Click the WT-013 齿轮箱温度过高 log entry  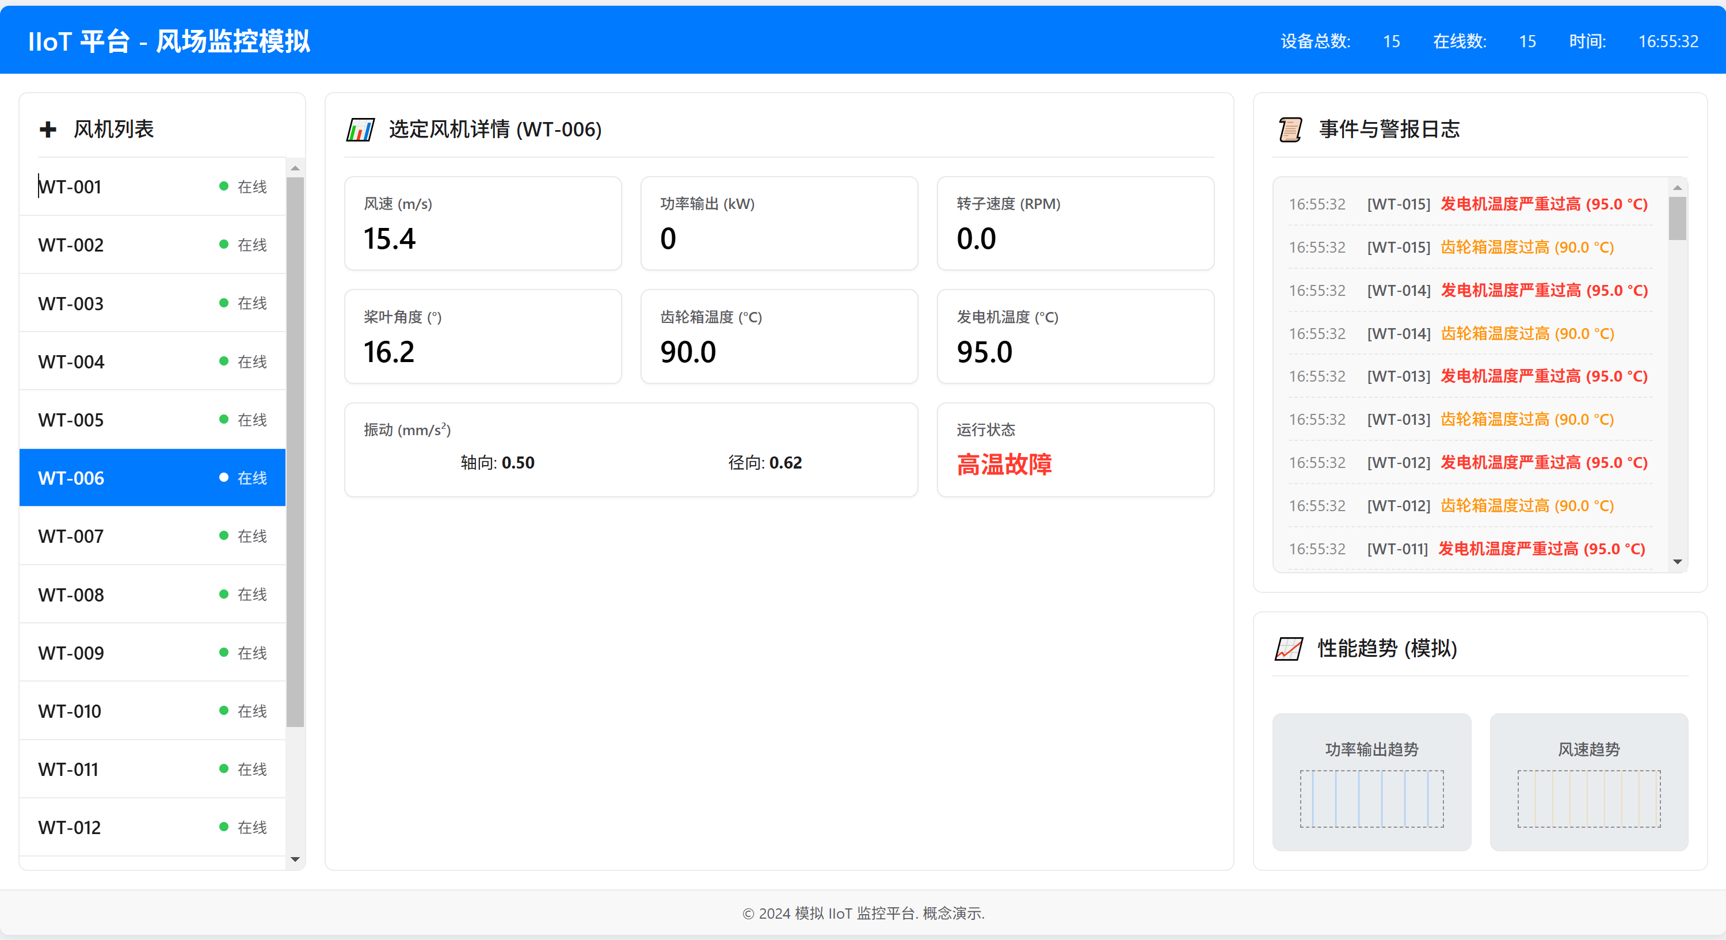pyautogui.click(x=1526, y=420)
